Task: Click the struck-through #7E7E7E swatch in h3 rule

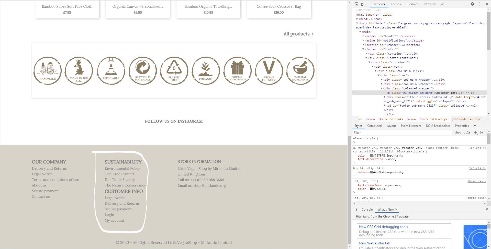Action: point(371,172)
